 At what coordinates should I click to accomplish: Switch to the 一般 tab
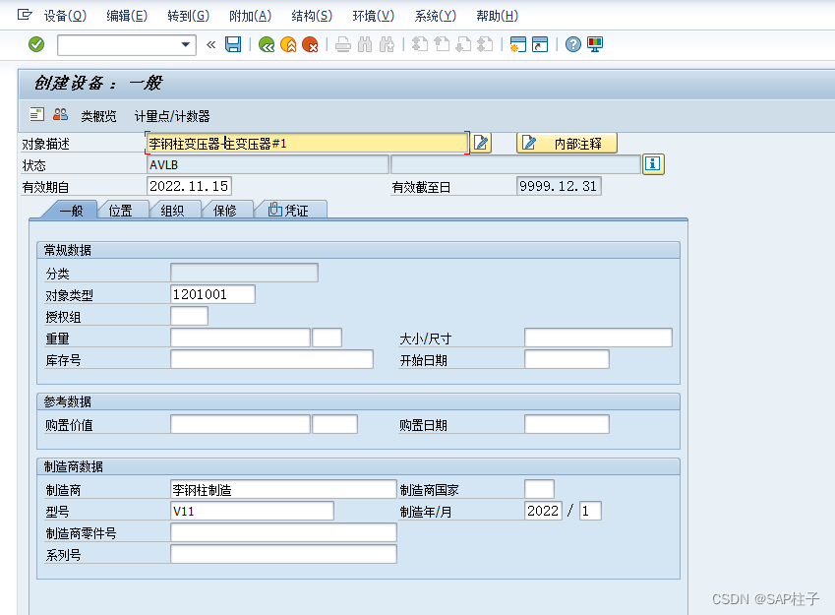coord(72,210)
